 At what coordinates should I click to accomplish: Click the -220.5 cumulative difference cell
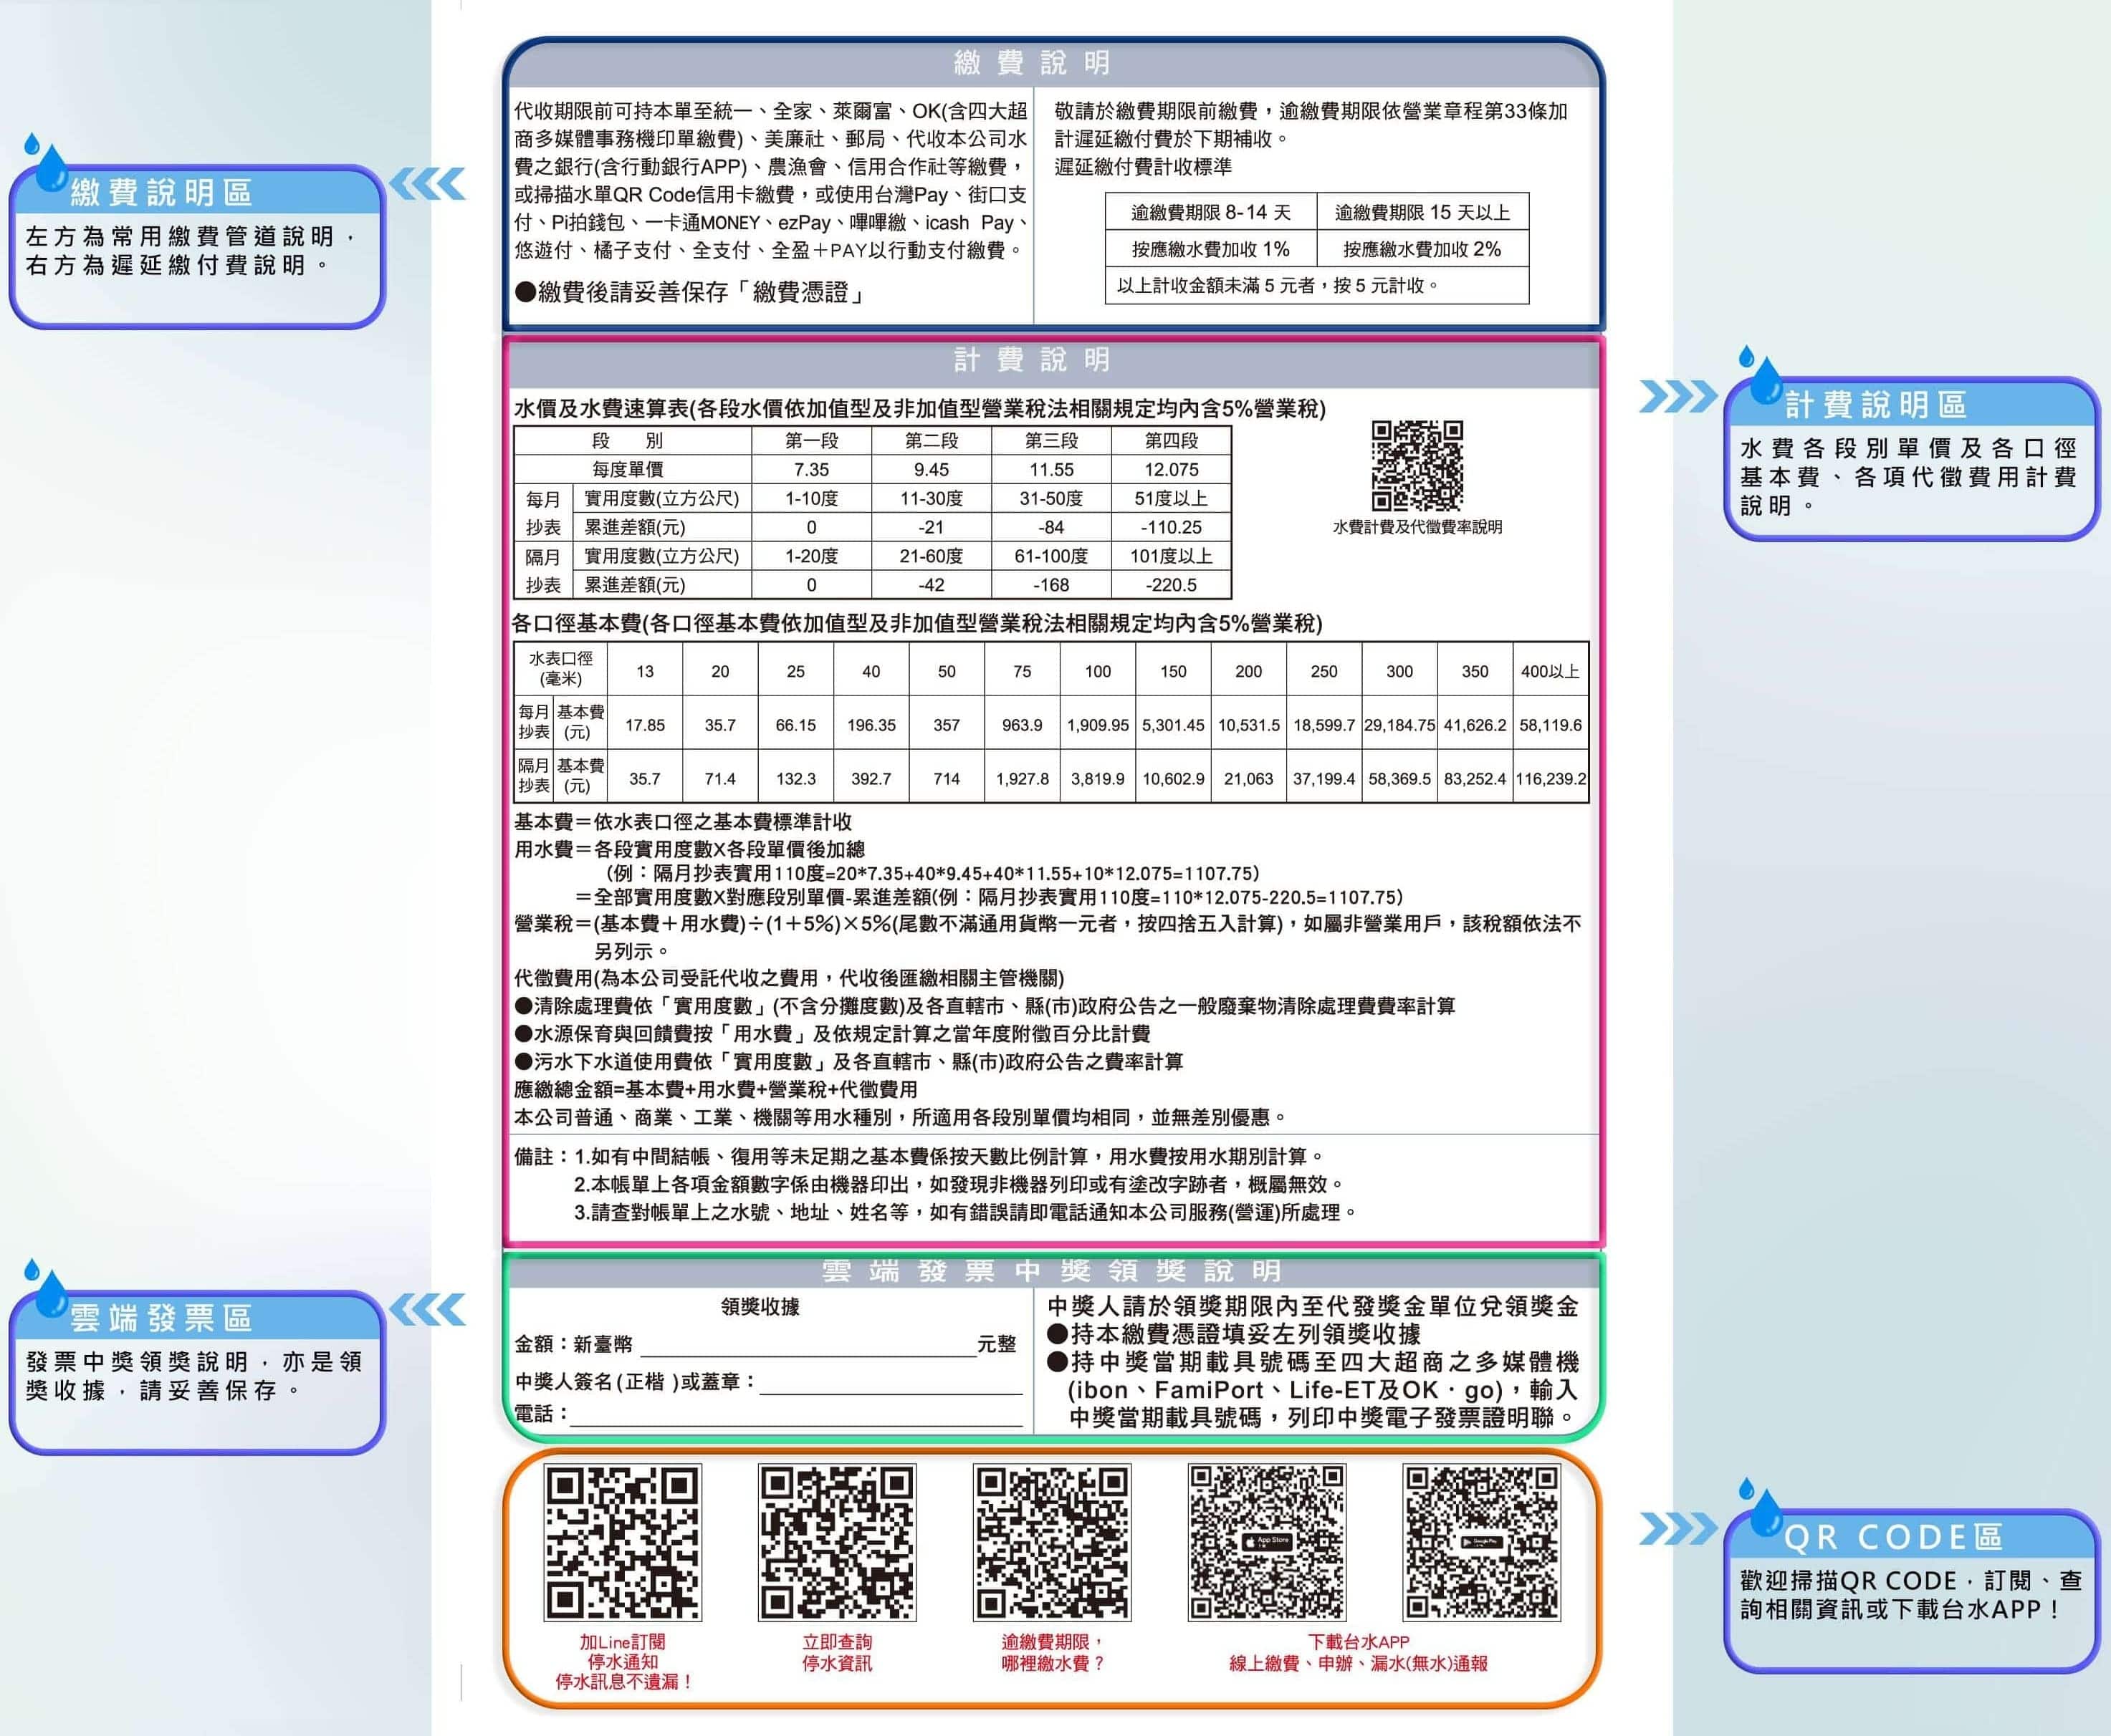tap(1172, 585)
